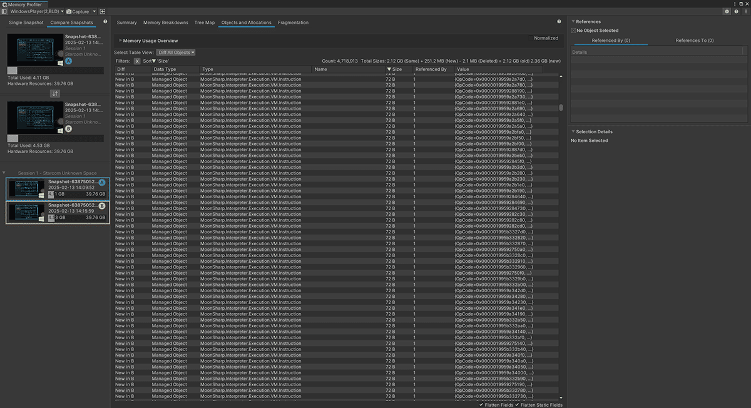Sort table by Data Type column header
Viewport: 751px width, 408px height.
[x=175, y=69]
